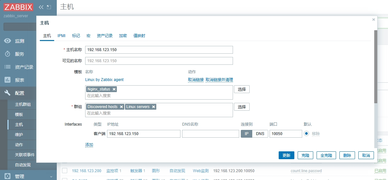Viewport: 388px width, 180px height.
Task: Remove the Nginx_status template tag
Action: tap(114, 89)
